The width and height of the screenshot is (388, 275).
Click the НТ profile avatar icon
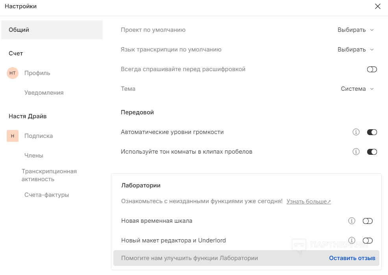point(13,73)
